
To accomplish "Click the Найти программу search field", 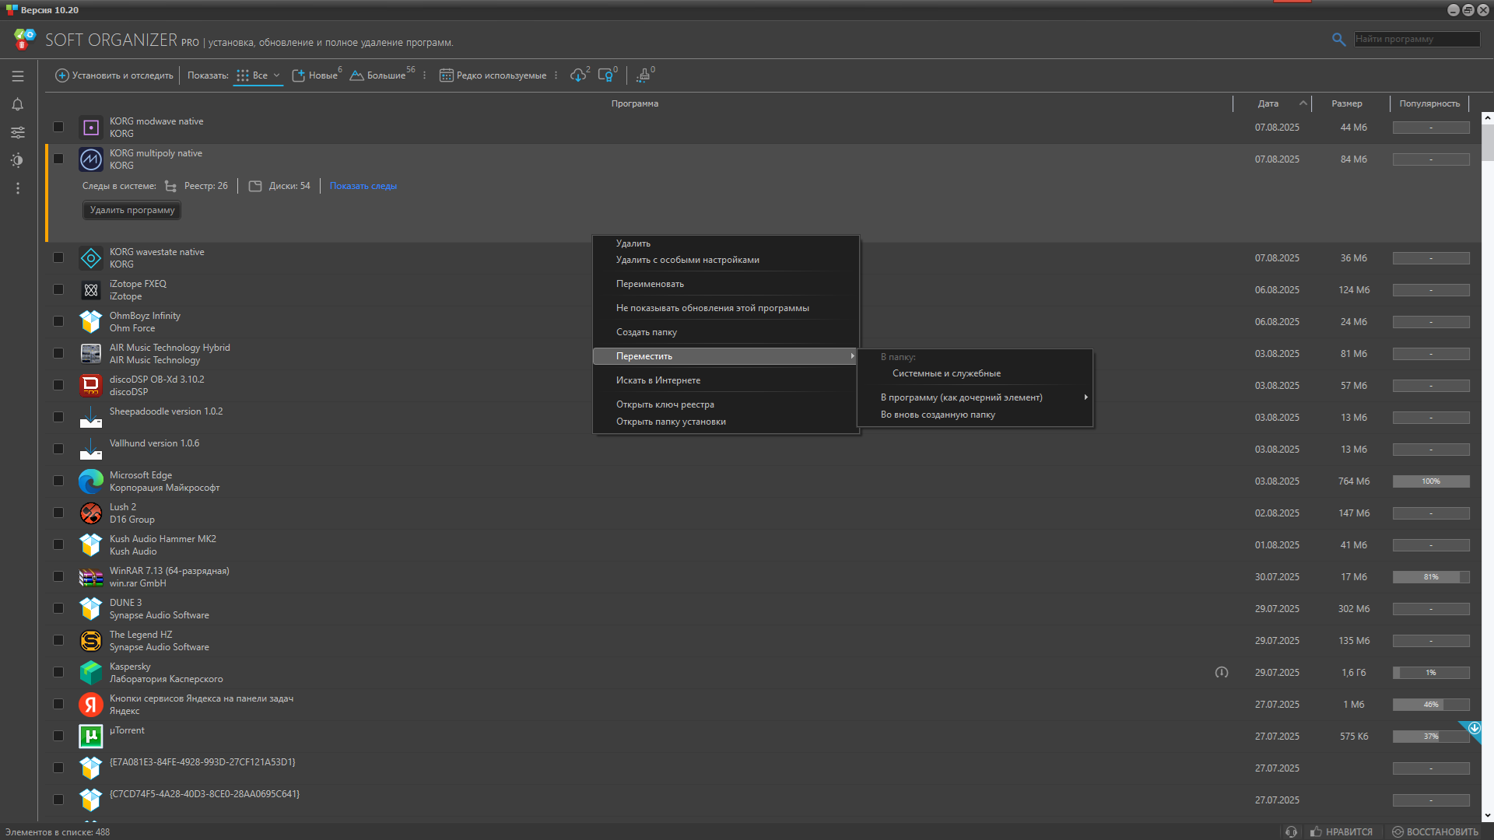I will 1416,39.
